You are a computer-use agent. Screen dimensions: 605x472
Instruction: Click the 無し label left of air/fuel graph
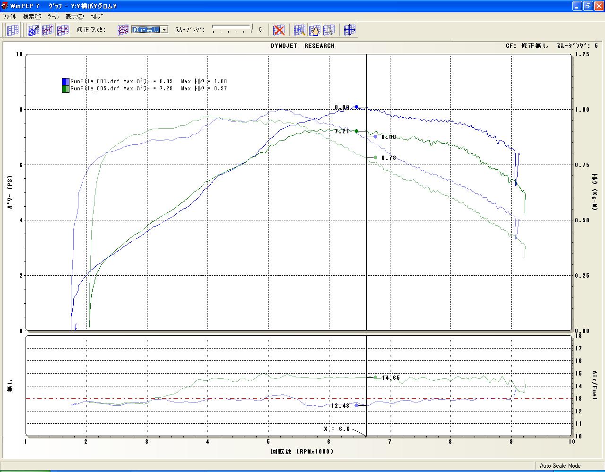pyautogui.click(x=10, y=385)
